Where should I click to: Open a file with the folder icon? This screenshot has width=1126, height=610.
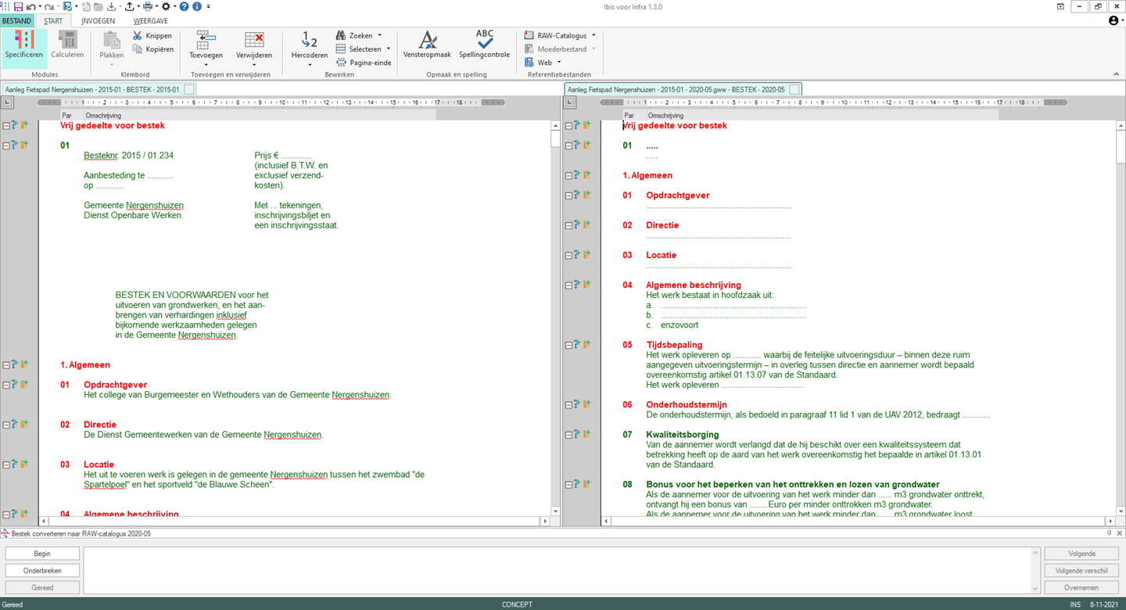[98, 6]
